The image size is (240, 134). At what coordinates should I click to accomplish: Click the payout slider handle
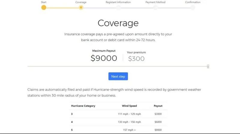point(208,66)
